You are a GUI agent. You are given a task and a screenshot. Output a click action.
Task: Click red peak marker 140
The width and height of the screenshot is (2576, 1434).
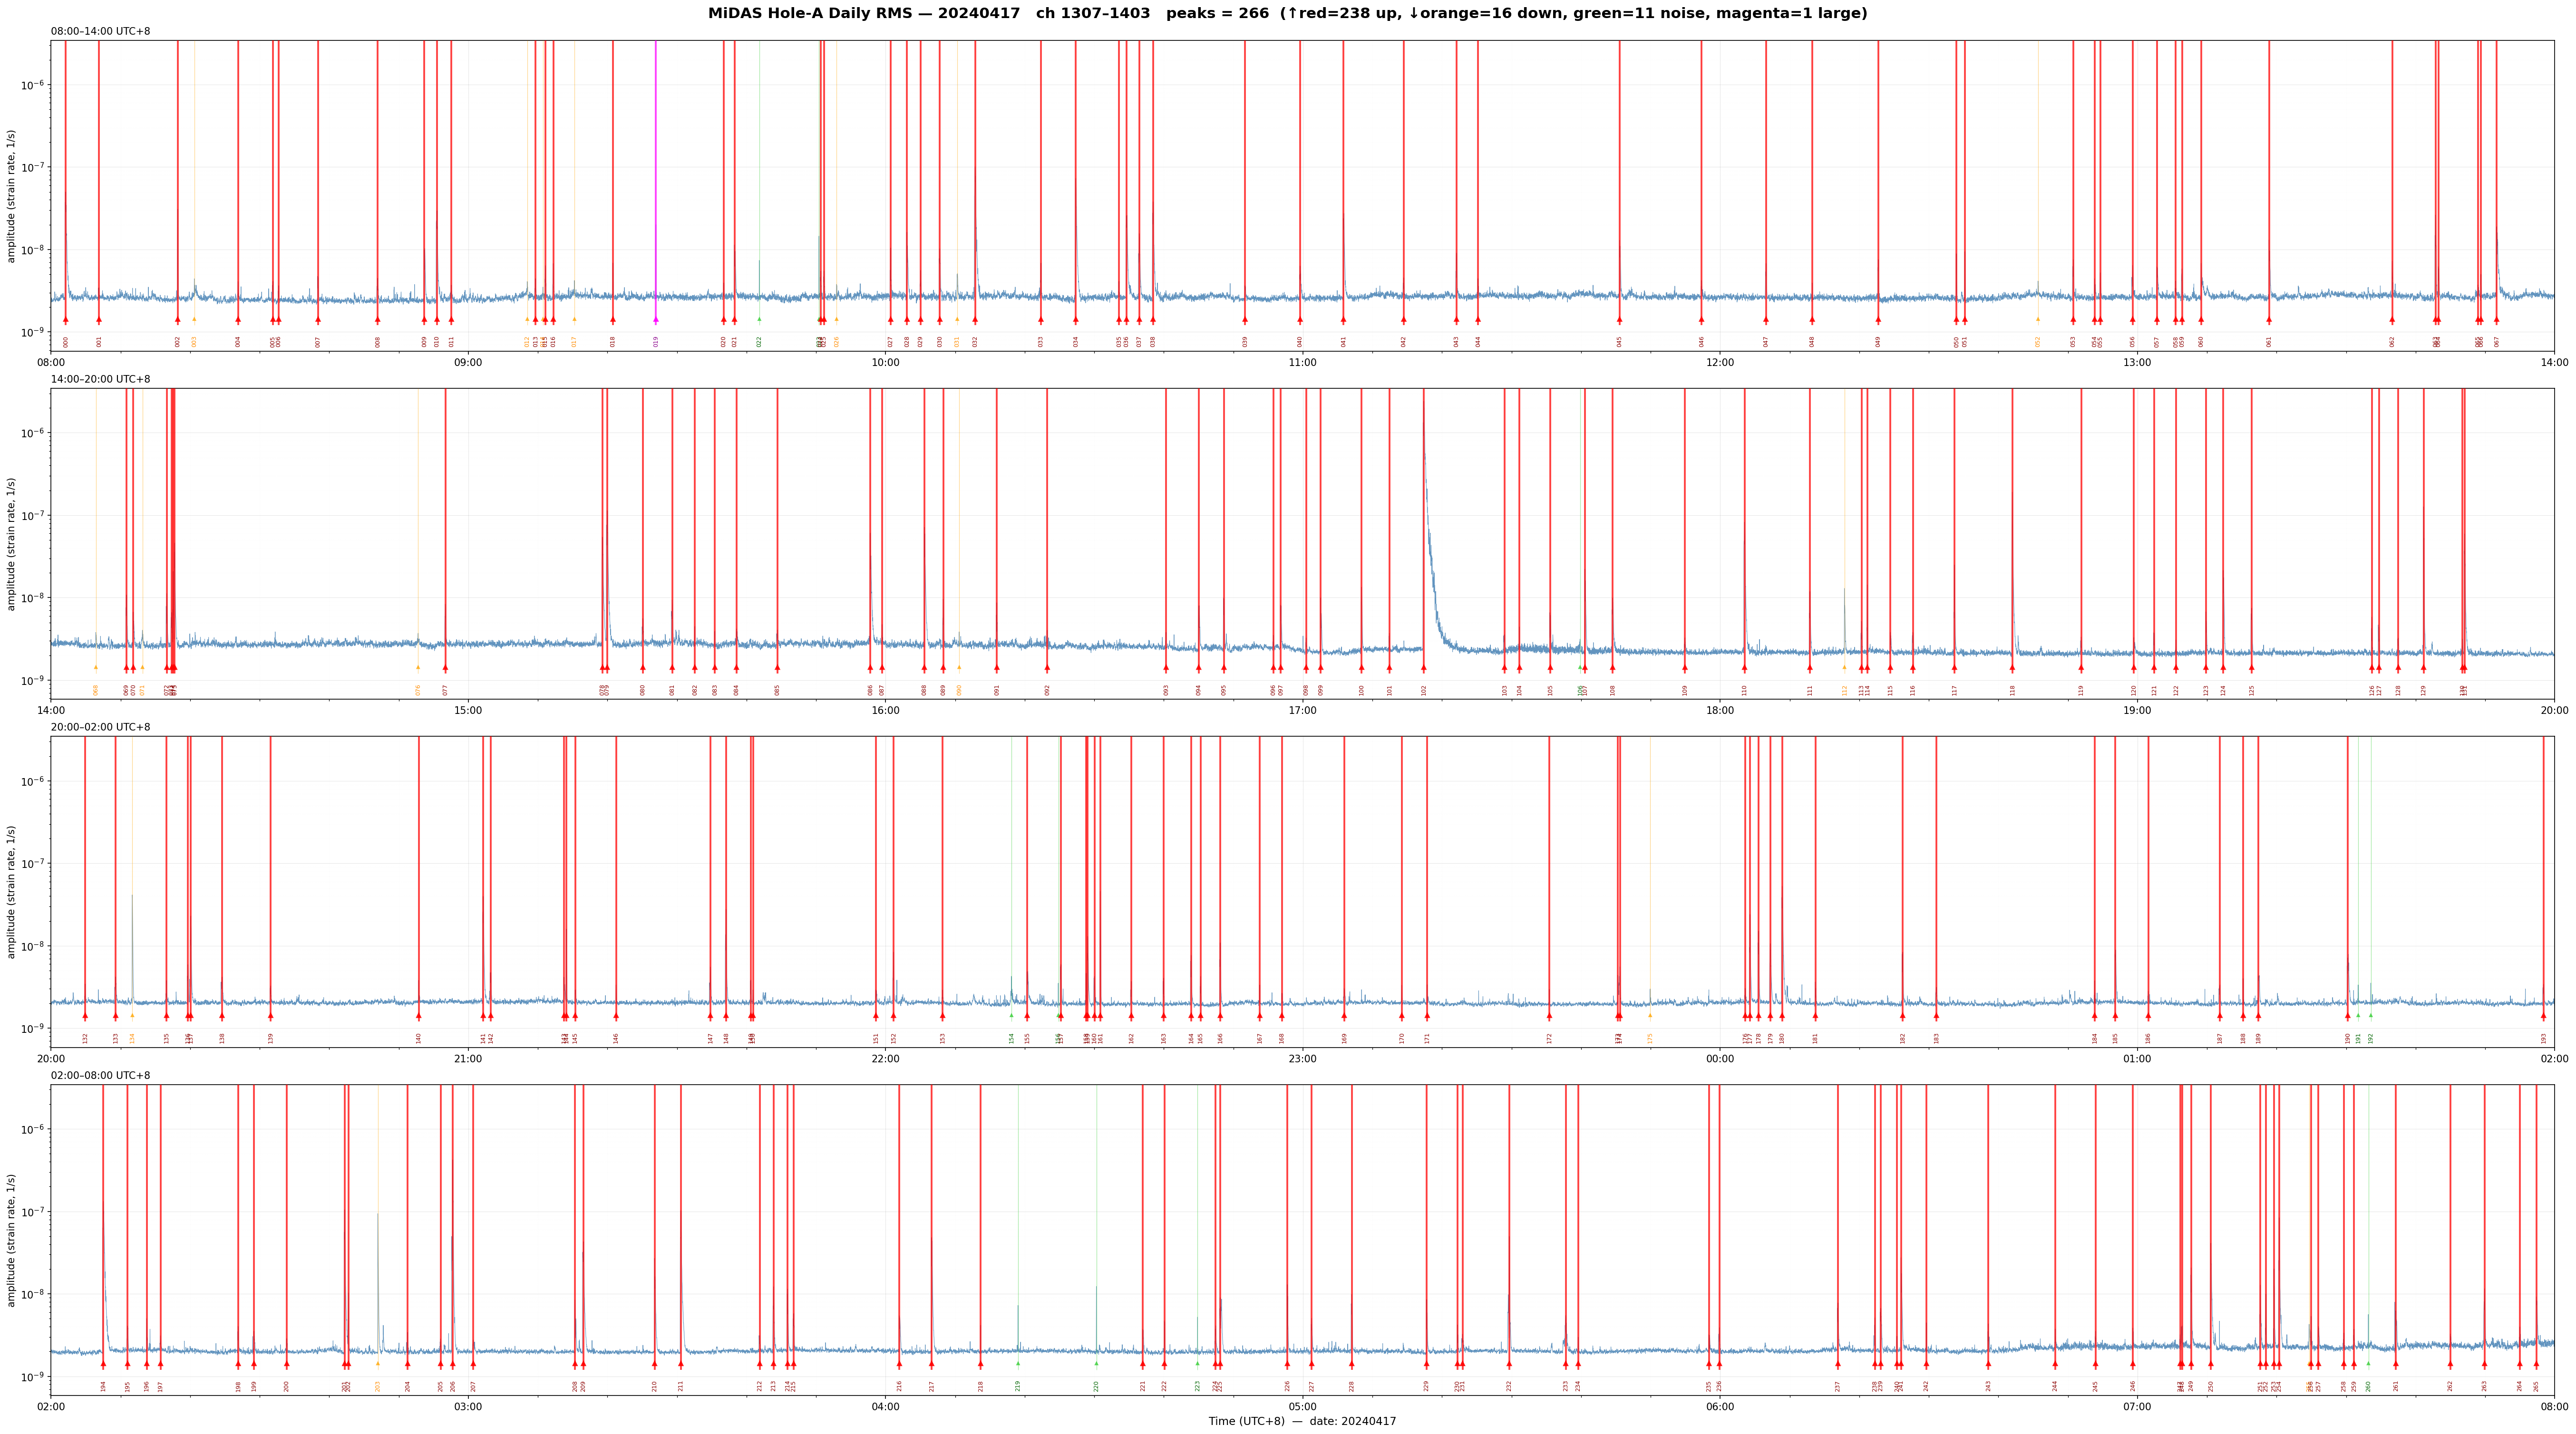pyautogui.click(x=419, y=1016)
